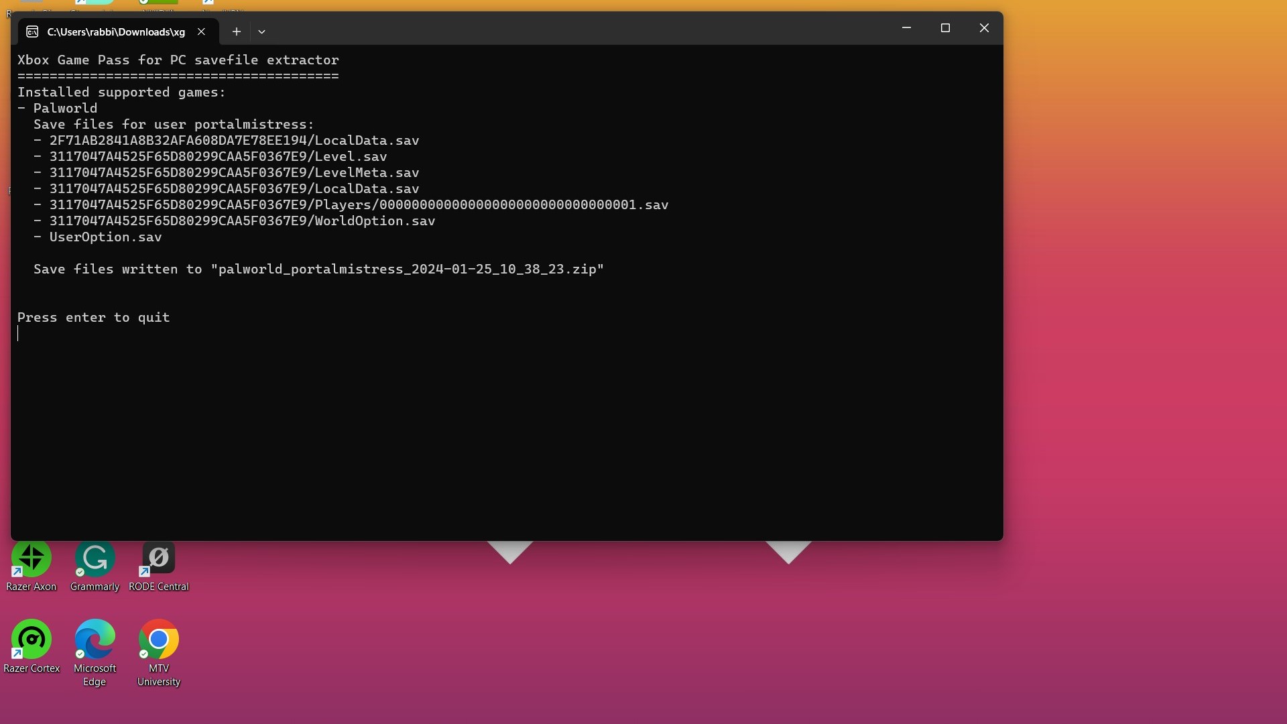Maximize the terminal window
This screenshot has height=724, width=1287.
pos(945,27)
